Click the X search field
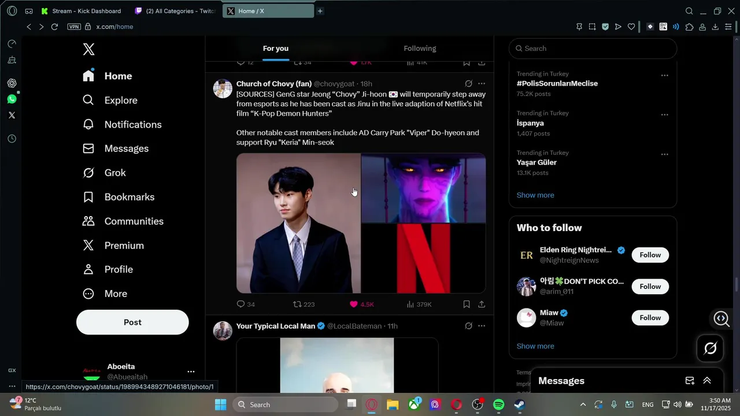 click(x=593, y=49)
